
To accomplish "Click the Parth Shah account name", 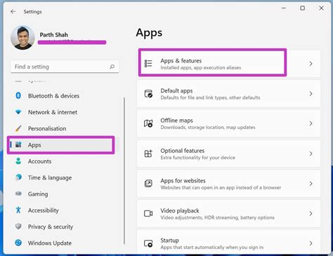I will click(54, 34).
